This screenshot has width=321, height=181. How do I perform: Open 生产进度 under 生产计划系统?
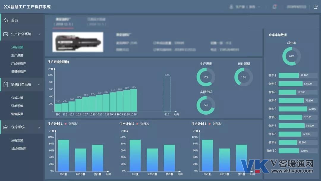(17, 55)
